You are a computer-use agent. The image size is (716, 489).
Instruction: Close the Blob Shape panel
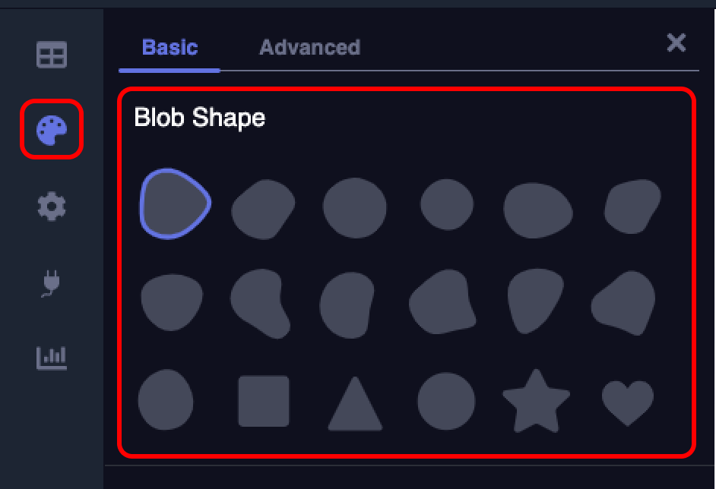pos(676,43)
